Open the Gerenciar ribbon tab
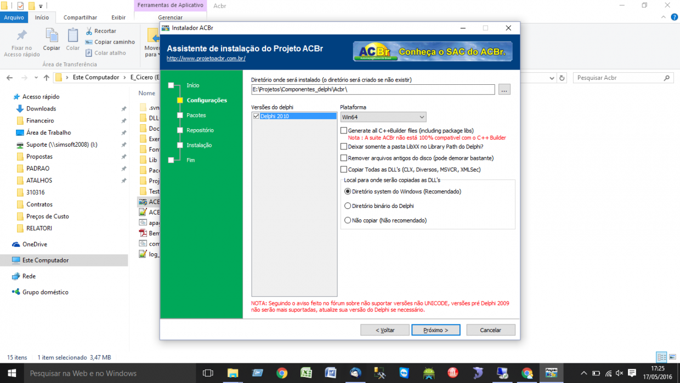The width and height of the screenshot is (680, 383). tap(170, 18)
